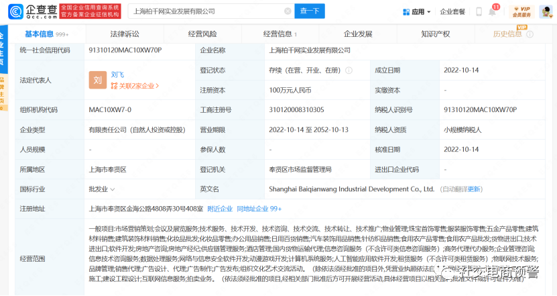Select the 成立日期 value 2022-10-14

(x=461, y=70)
